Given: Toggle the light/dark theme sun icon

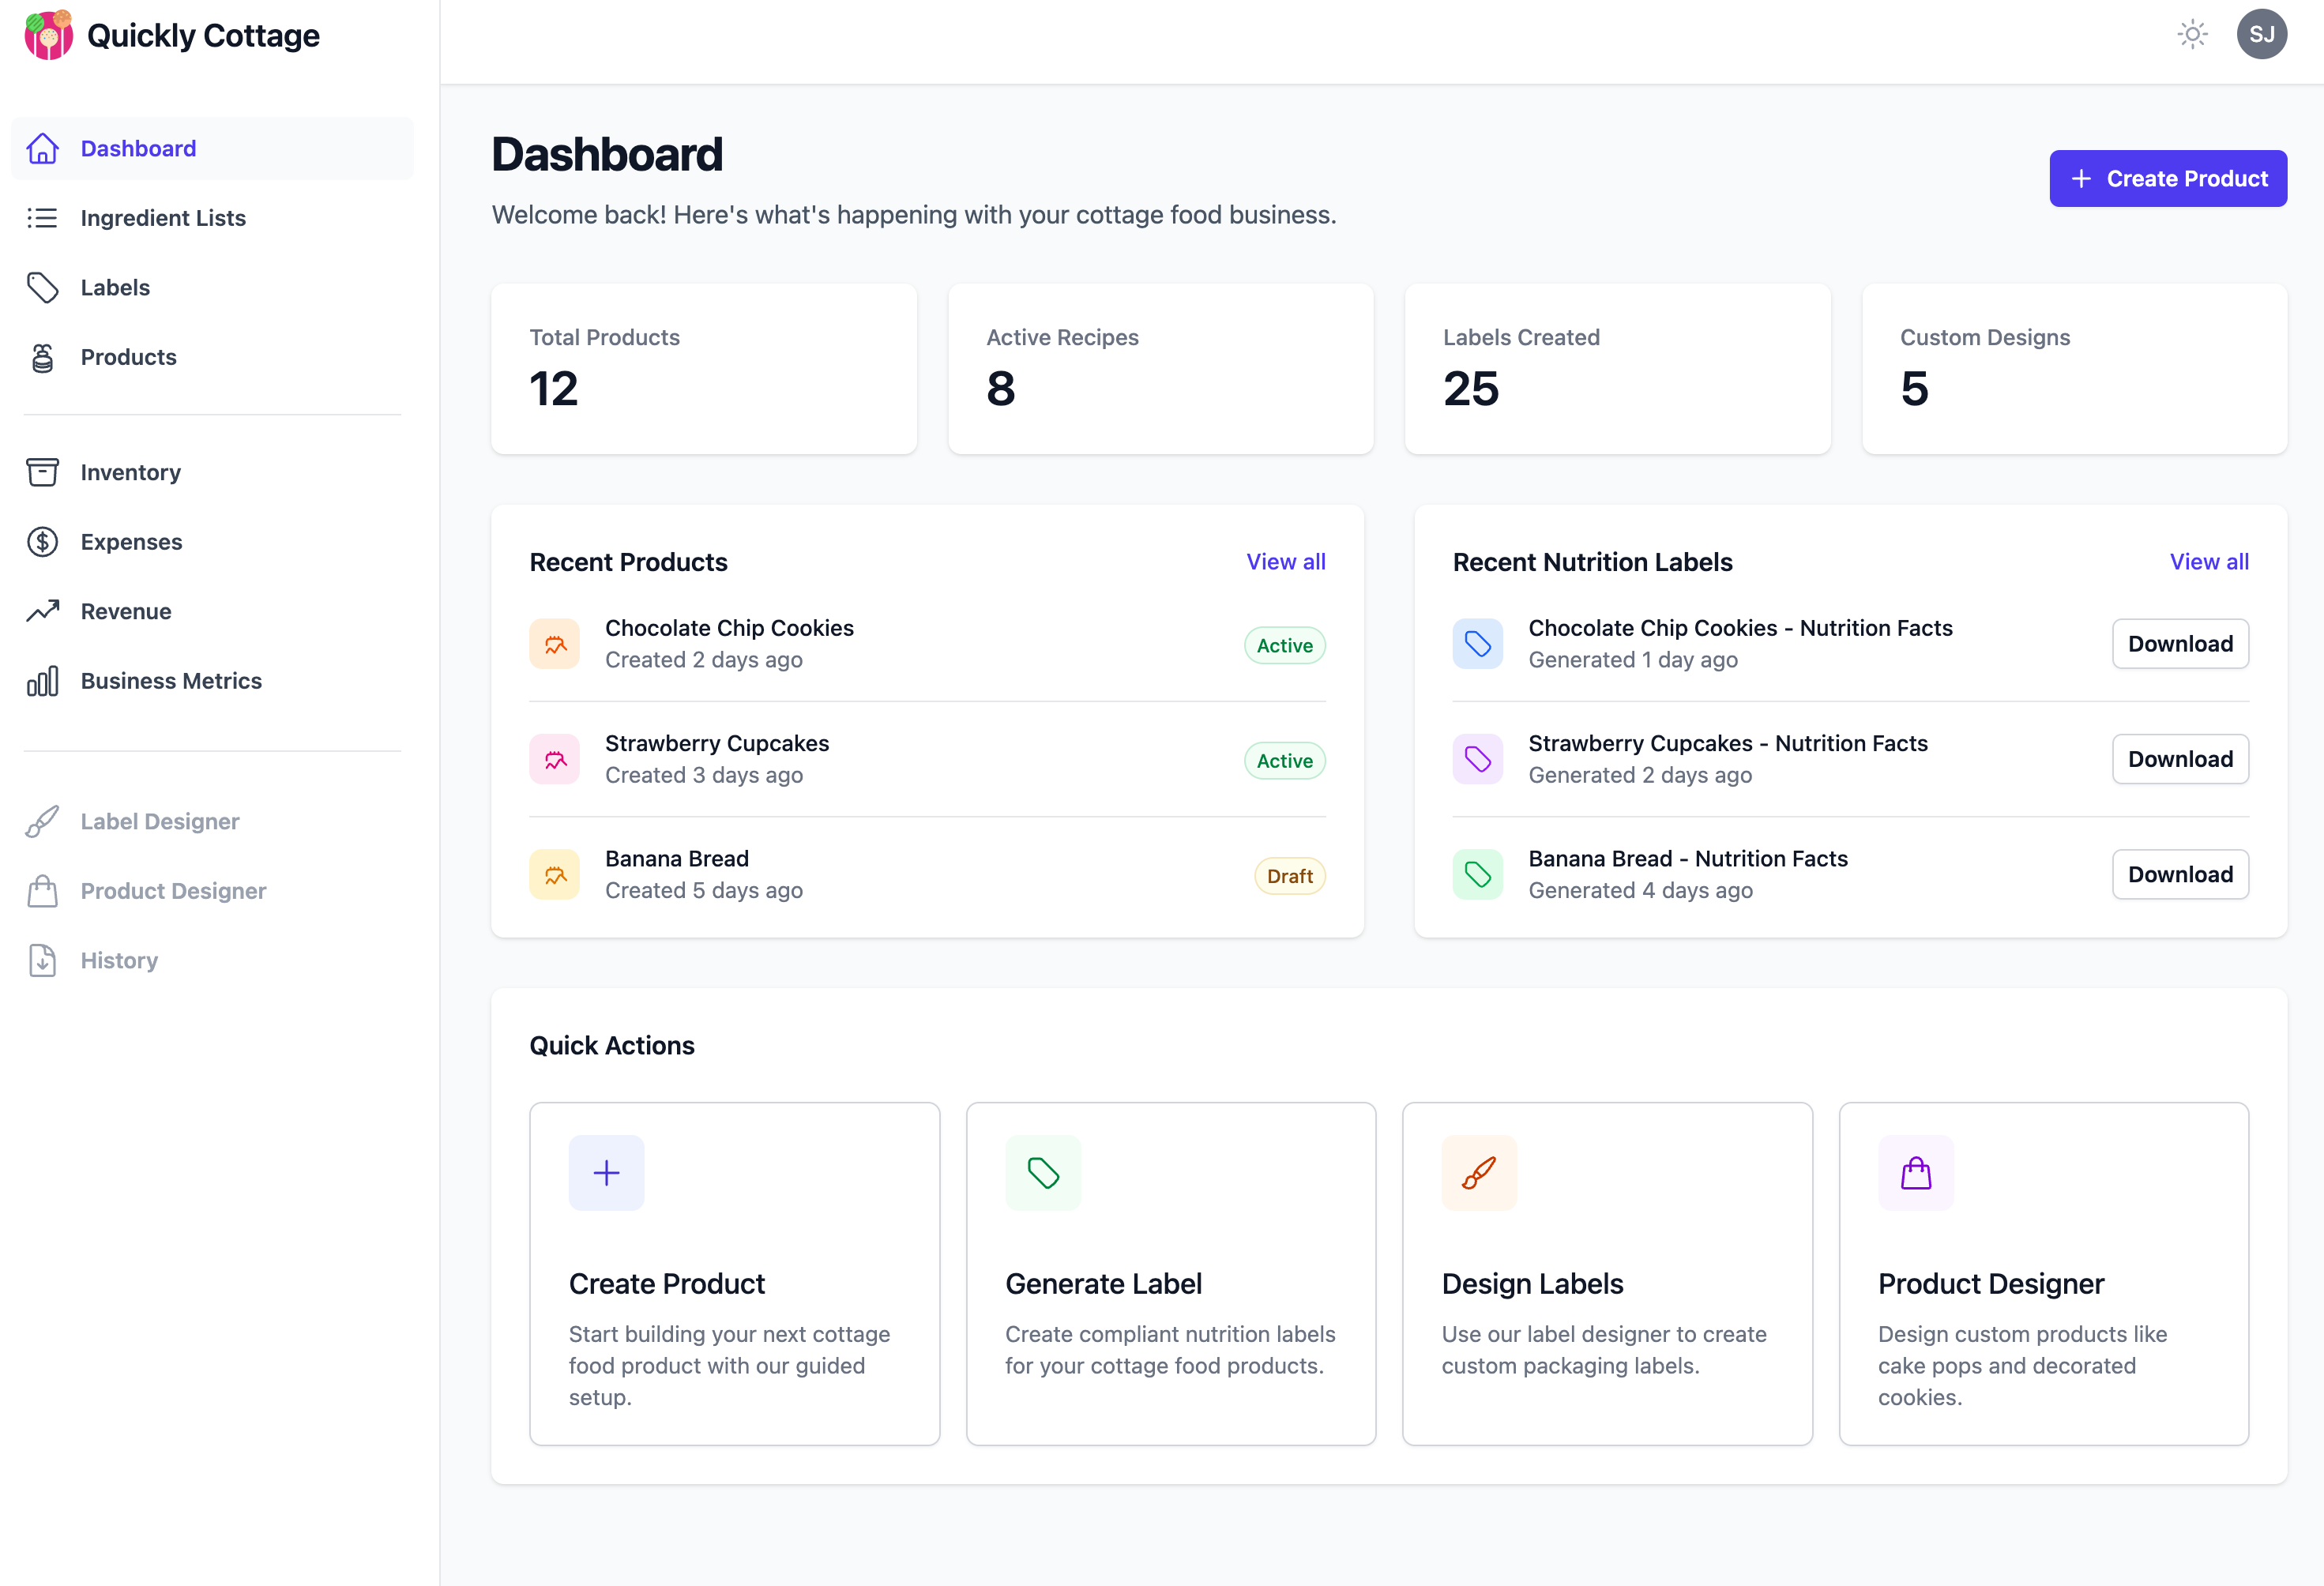Looking at the screenshot, I should 2192,34.
